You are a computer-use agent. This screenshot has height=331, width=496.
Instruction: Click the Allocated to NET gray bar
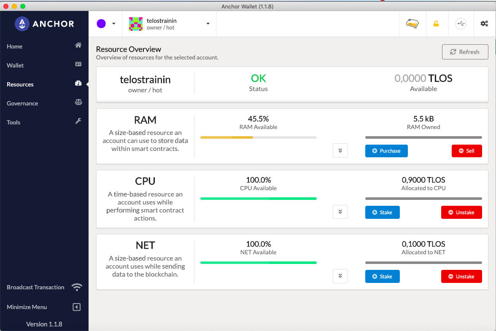tap(423, 263)
